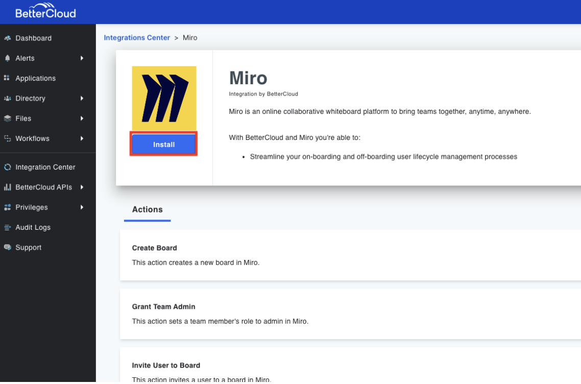The width and height of the screenshot is (581, 384).
Task: Click the BetterCloud logo
Action: tap(46, 11)
